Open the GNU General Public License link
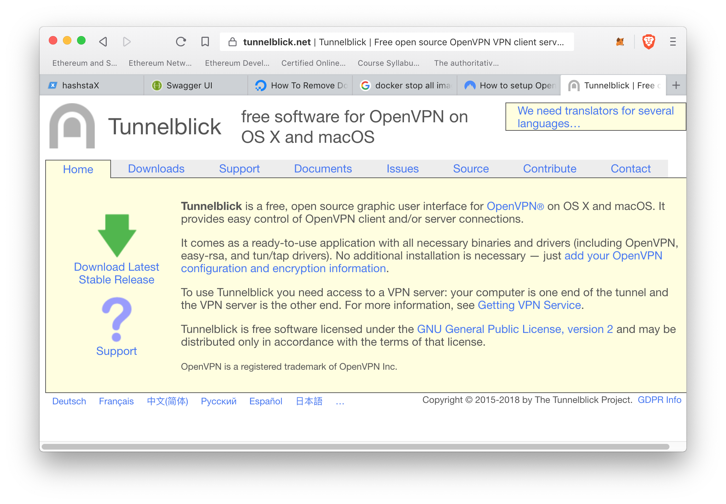Screen dimensions: 726x504 pos(515,329)
